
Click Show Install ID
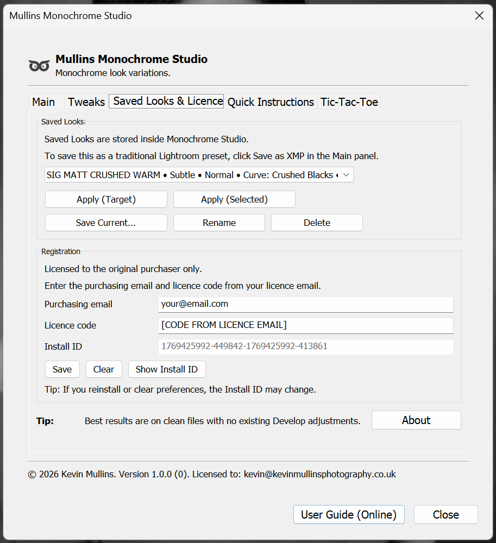(167, 369)
